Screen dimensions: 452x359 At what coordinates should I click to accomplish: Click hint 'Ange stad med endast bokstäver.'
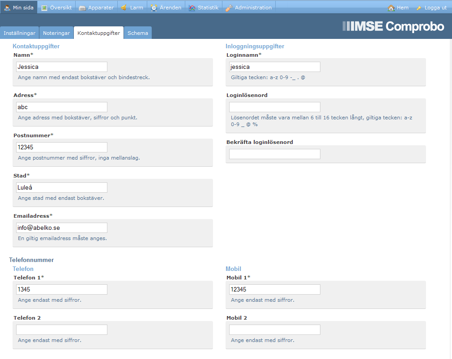(61, 198)
